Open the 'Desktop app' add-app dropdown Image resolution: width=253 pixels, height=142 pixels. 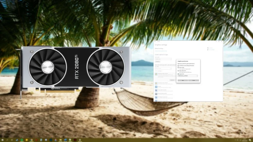(163, 59)
